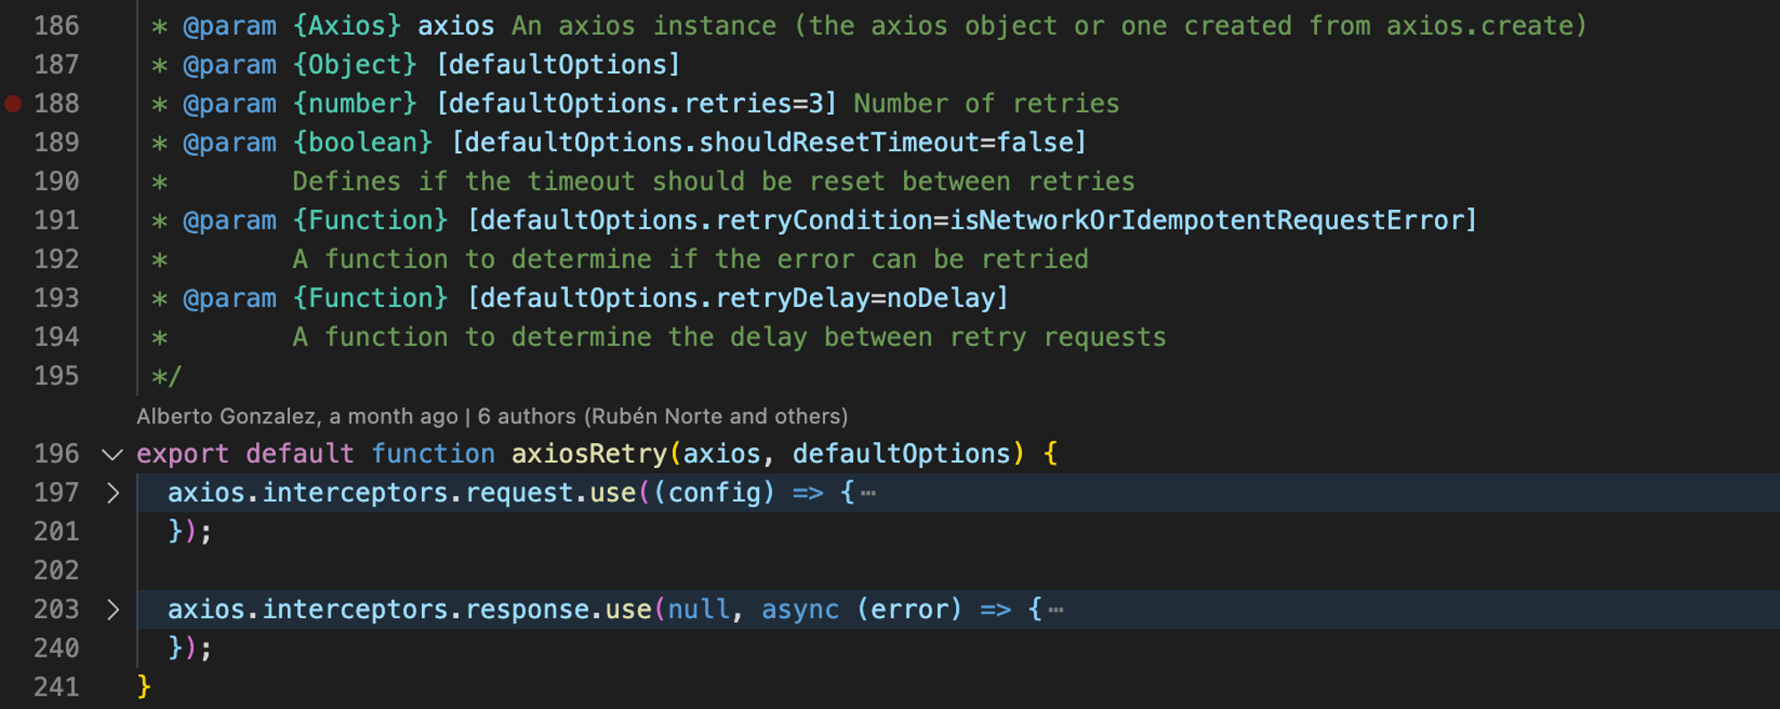
Task: Expand the folded request interceptor at line 197
Action: pyautogui.click(x=113, y=493)
